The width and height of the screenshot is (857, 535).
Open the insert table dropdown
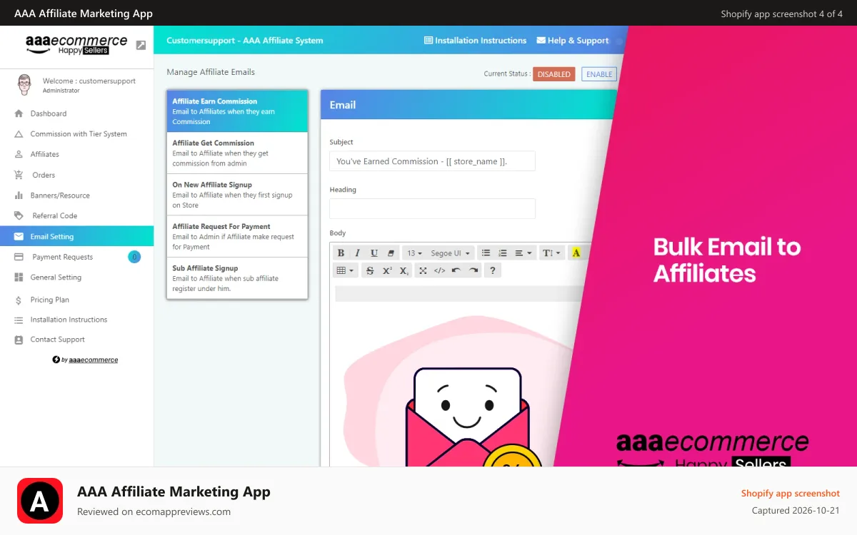346,270
